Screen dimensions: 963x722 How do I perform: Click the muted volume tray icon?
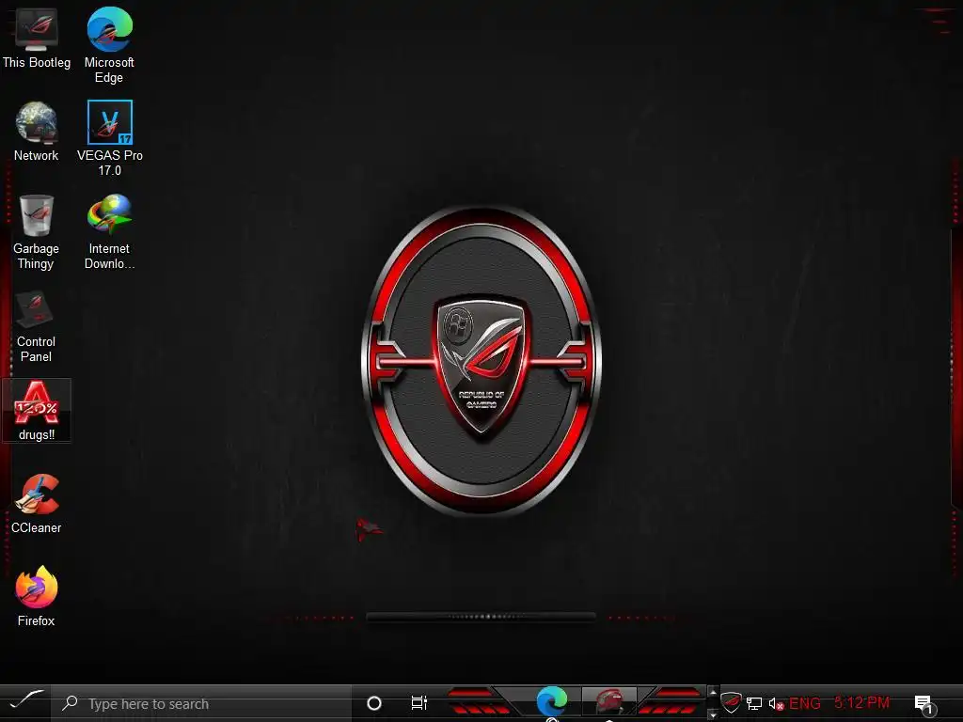click(776, 703)
